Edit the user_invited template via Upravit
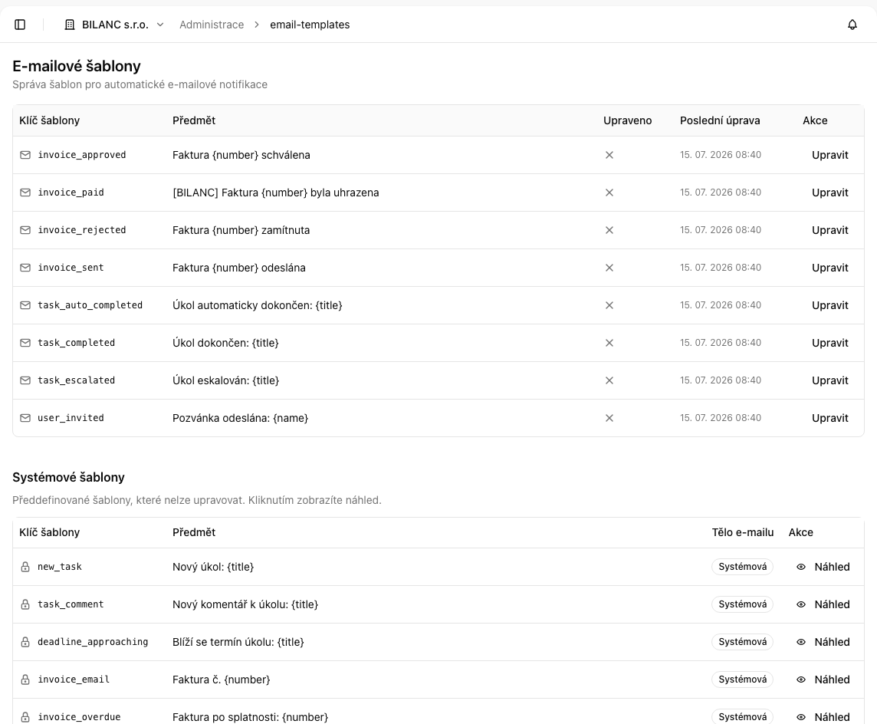Screen dimensions: 877x724 (830, 418)
